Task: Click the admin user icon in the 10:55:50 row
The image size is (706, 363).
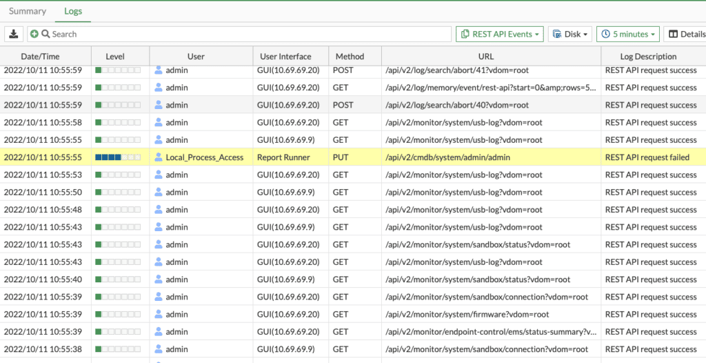Action: click(159, 192)
